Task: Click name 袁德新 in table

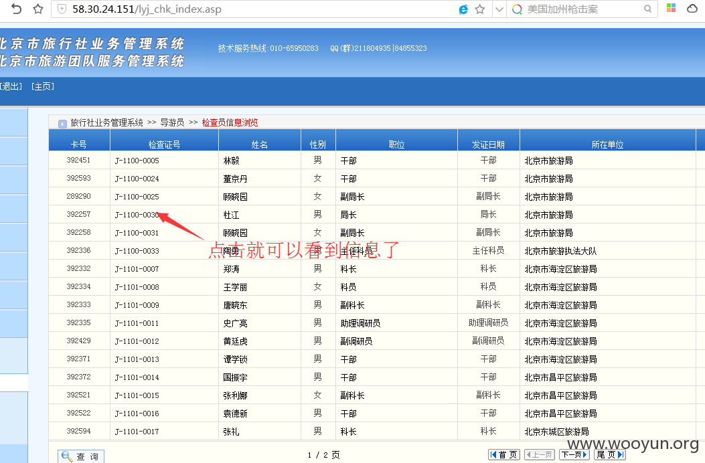Action: tap(236, 413)
